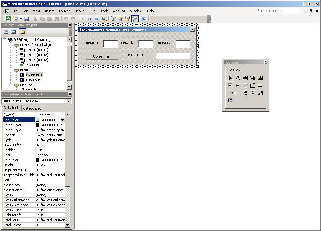Select the ToggleButton tool in Toolbox
Viewport: 321px width, 231px height.
click(245, 85)
